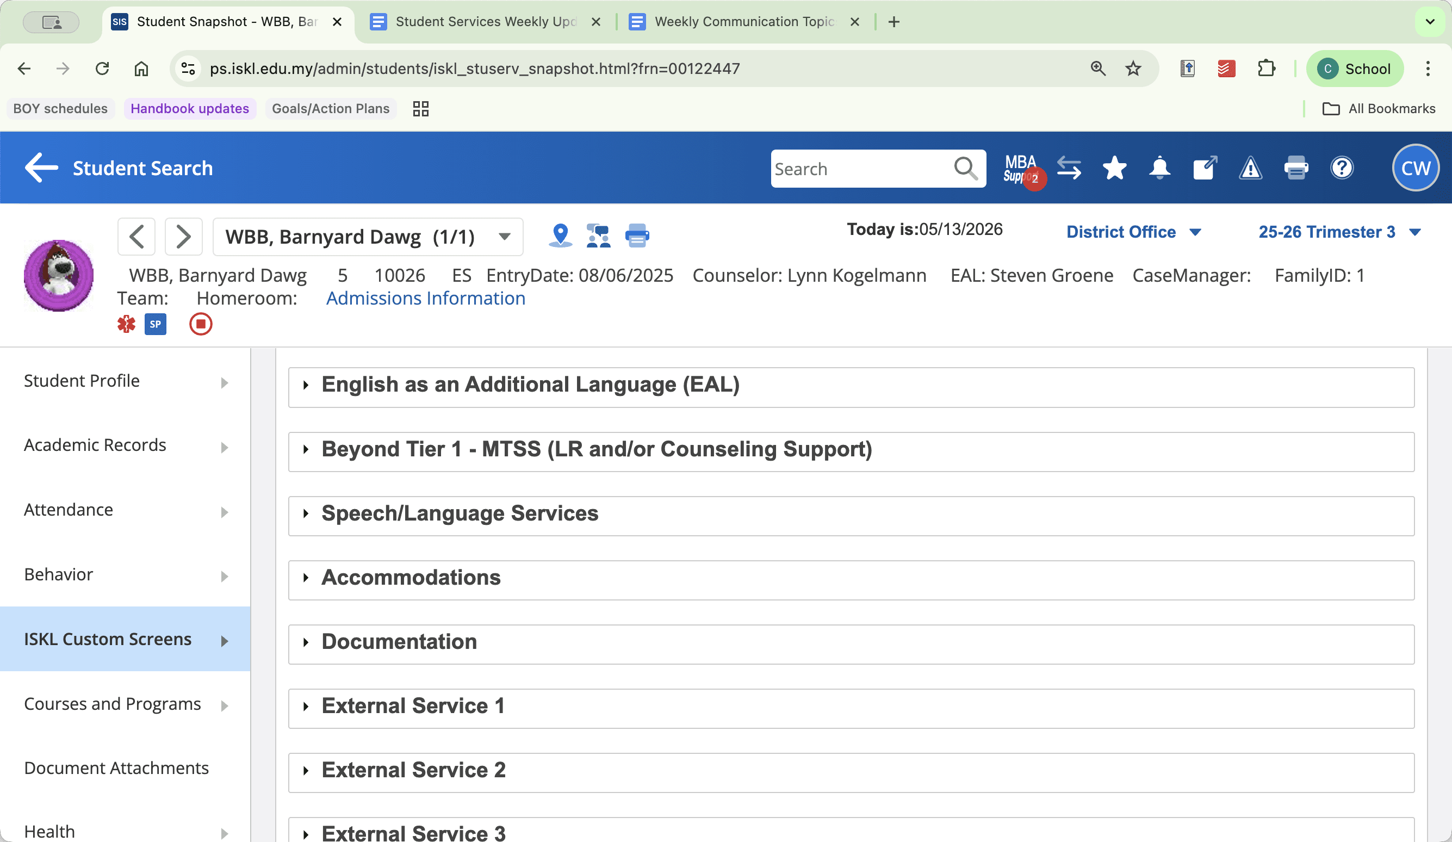The height and width of the screenshot is (842, 1452).
Task: Expand English as an Additional Language section
Action: tap(851, 387)
